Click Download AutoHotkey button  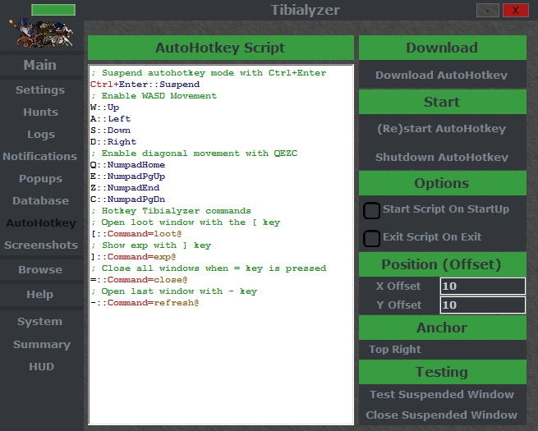pos(442,75)
